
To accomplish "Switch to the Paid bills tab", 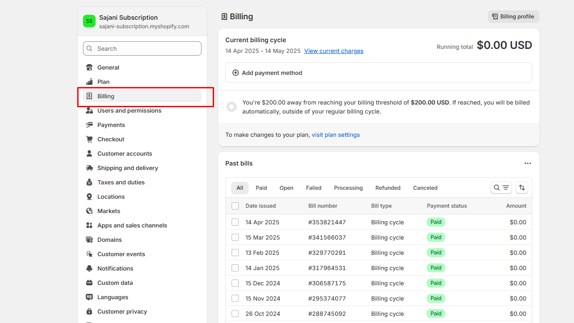I will pos(261,188).
